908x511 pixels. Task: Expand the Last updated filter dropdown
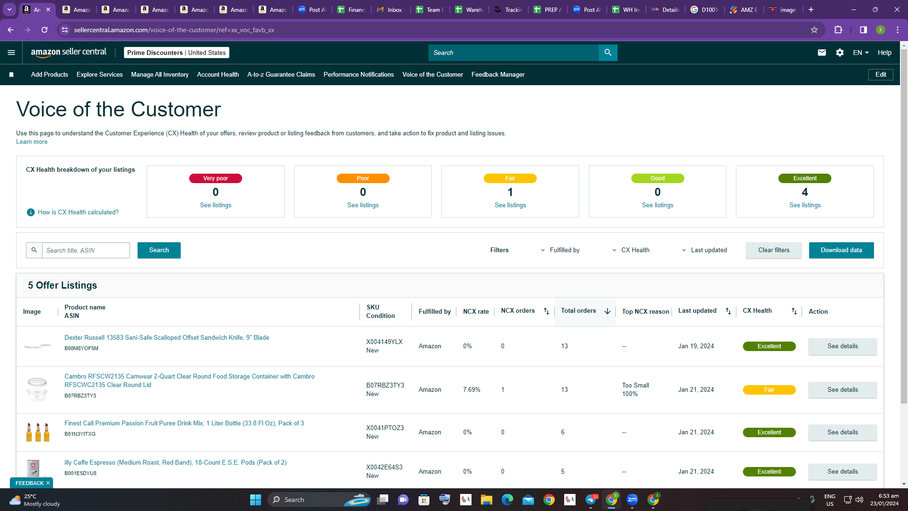[x=704, y=250]
